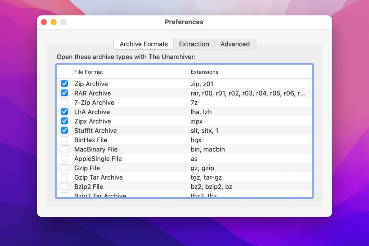Tick the AppleSingle File checkbox
The height and width of the screenshot is (246, 369).
click(x=65, y=158)
